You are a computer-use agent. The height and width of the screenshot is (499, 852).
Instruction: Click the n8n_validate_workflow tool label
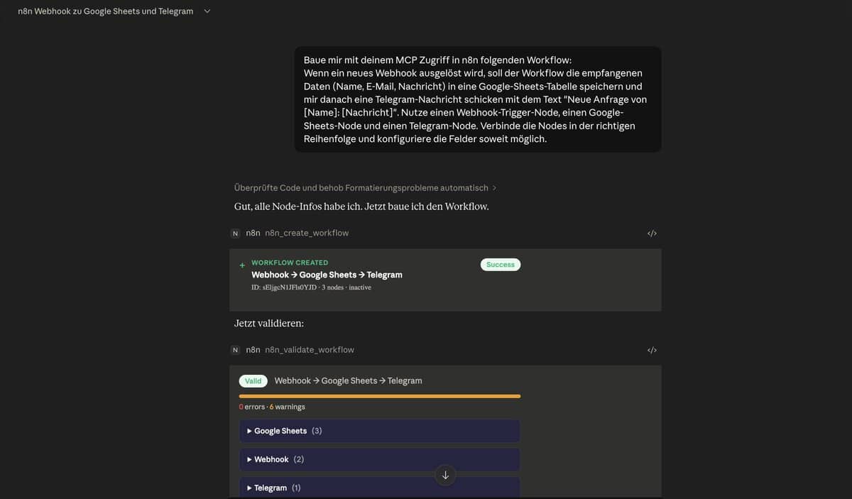pyautogui.click(x=310, y=350)
